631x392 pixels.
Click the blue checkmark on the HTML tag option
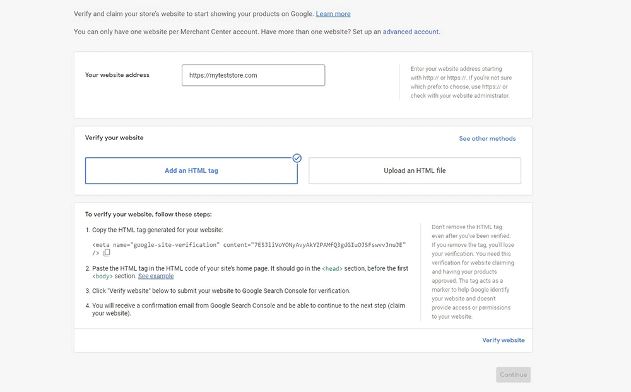click(x=297, y=158)
